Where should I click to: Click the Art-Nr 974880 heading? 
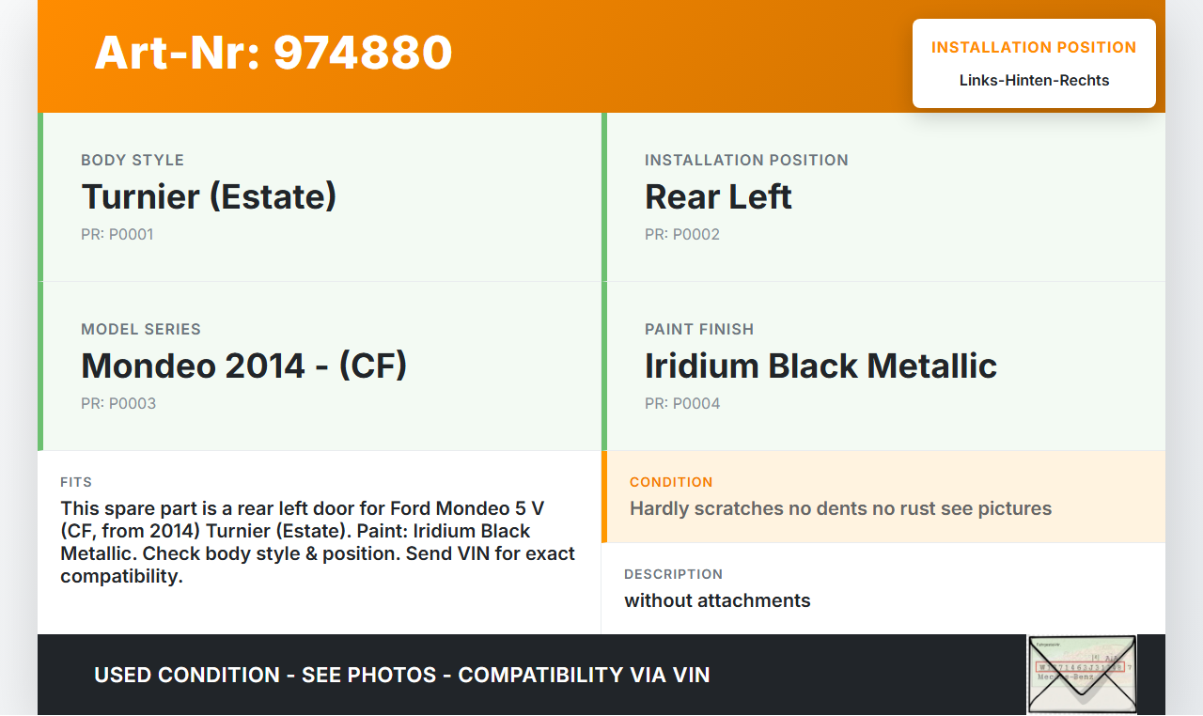tap(273, 53)
